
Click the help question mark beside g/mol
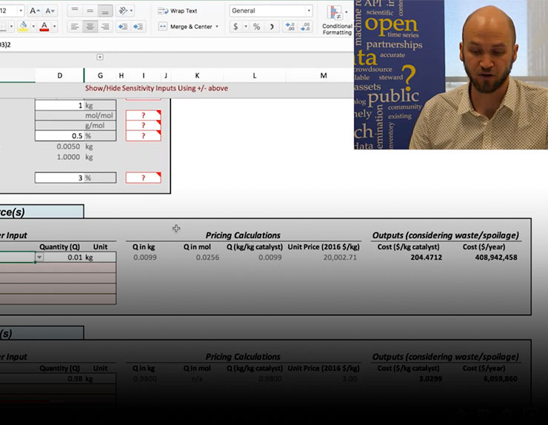click(x=143, y=125)
